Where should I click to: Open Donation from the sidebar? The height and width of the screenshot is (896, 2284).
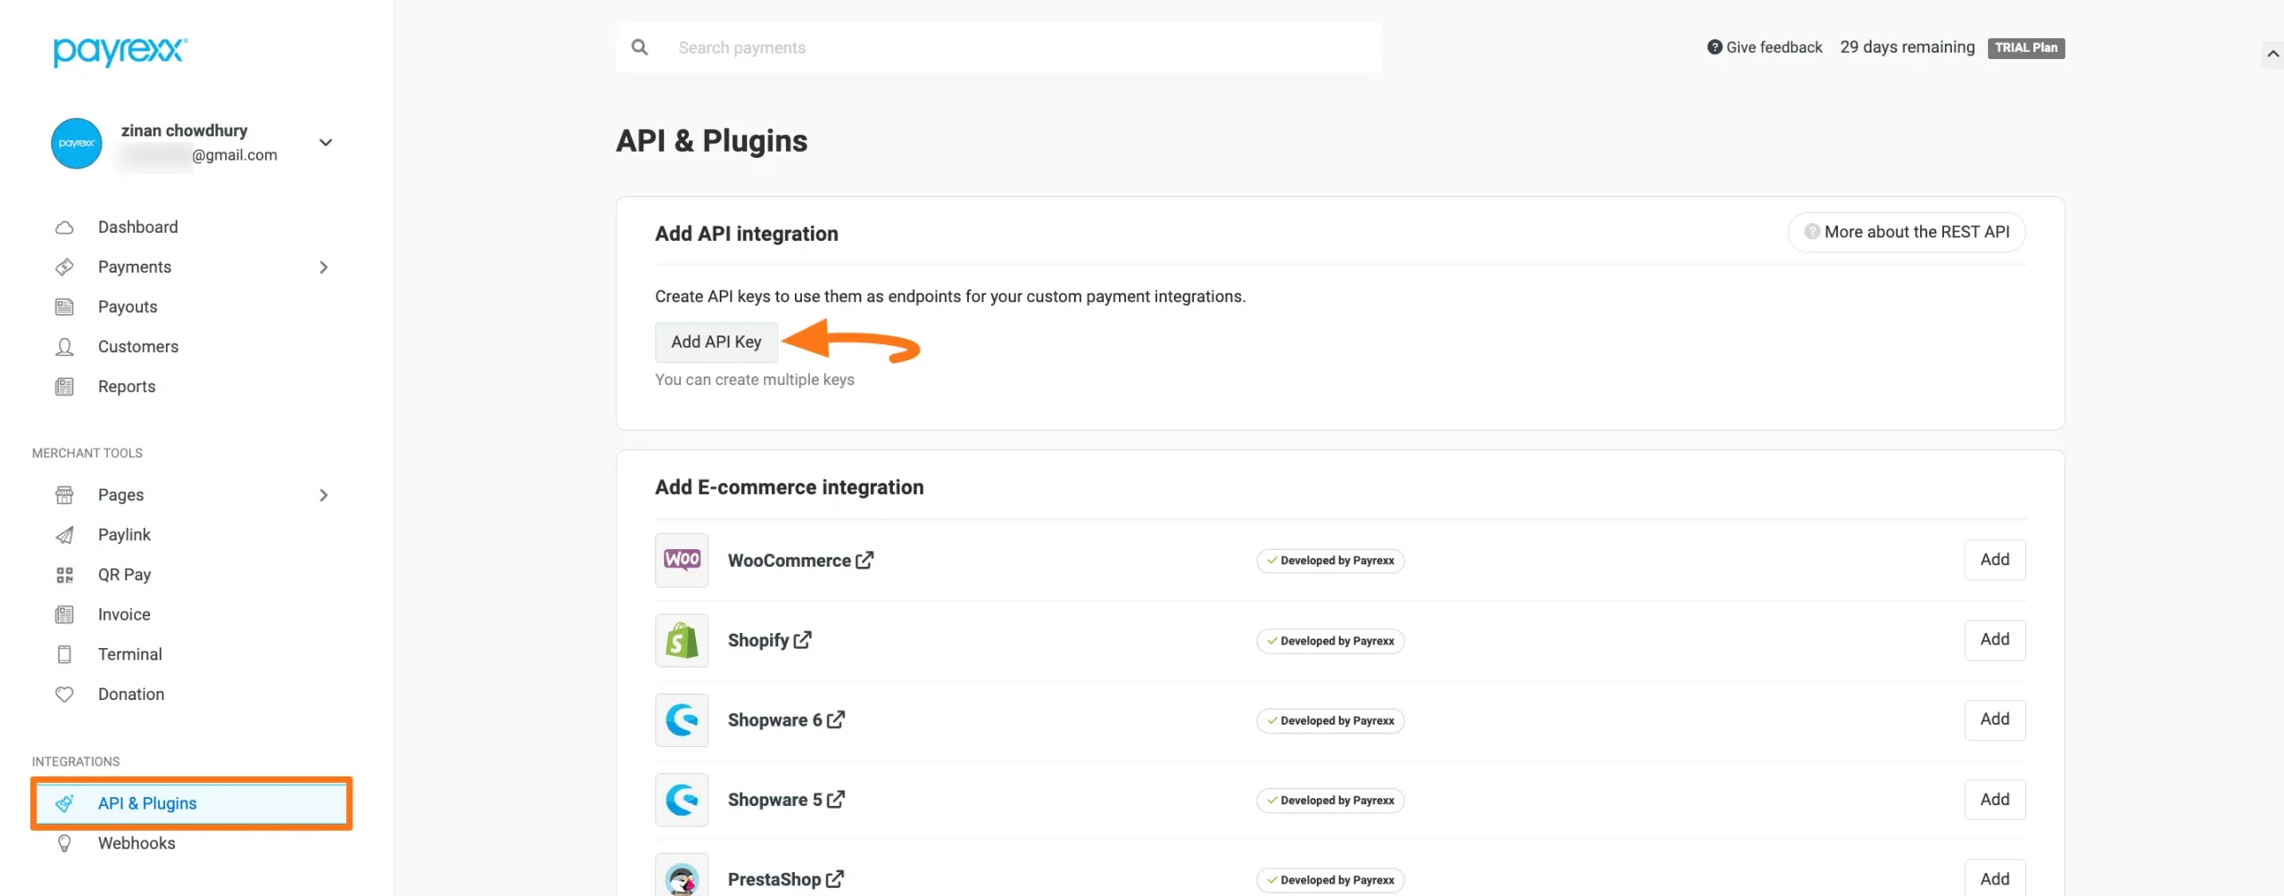pyautogui.click(x=130, y=694)
